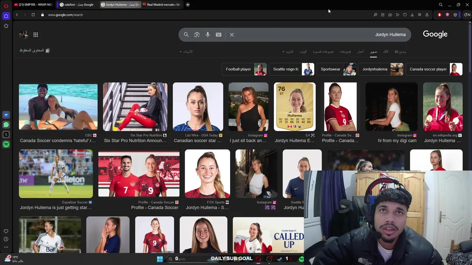Select the فيديوهات (Videos) results tab
Viewport: 472px width, 265px height.
click(x=345, y=52)
